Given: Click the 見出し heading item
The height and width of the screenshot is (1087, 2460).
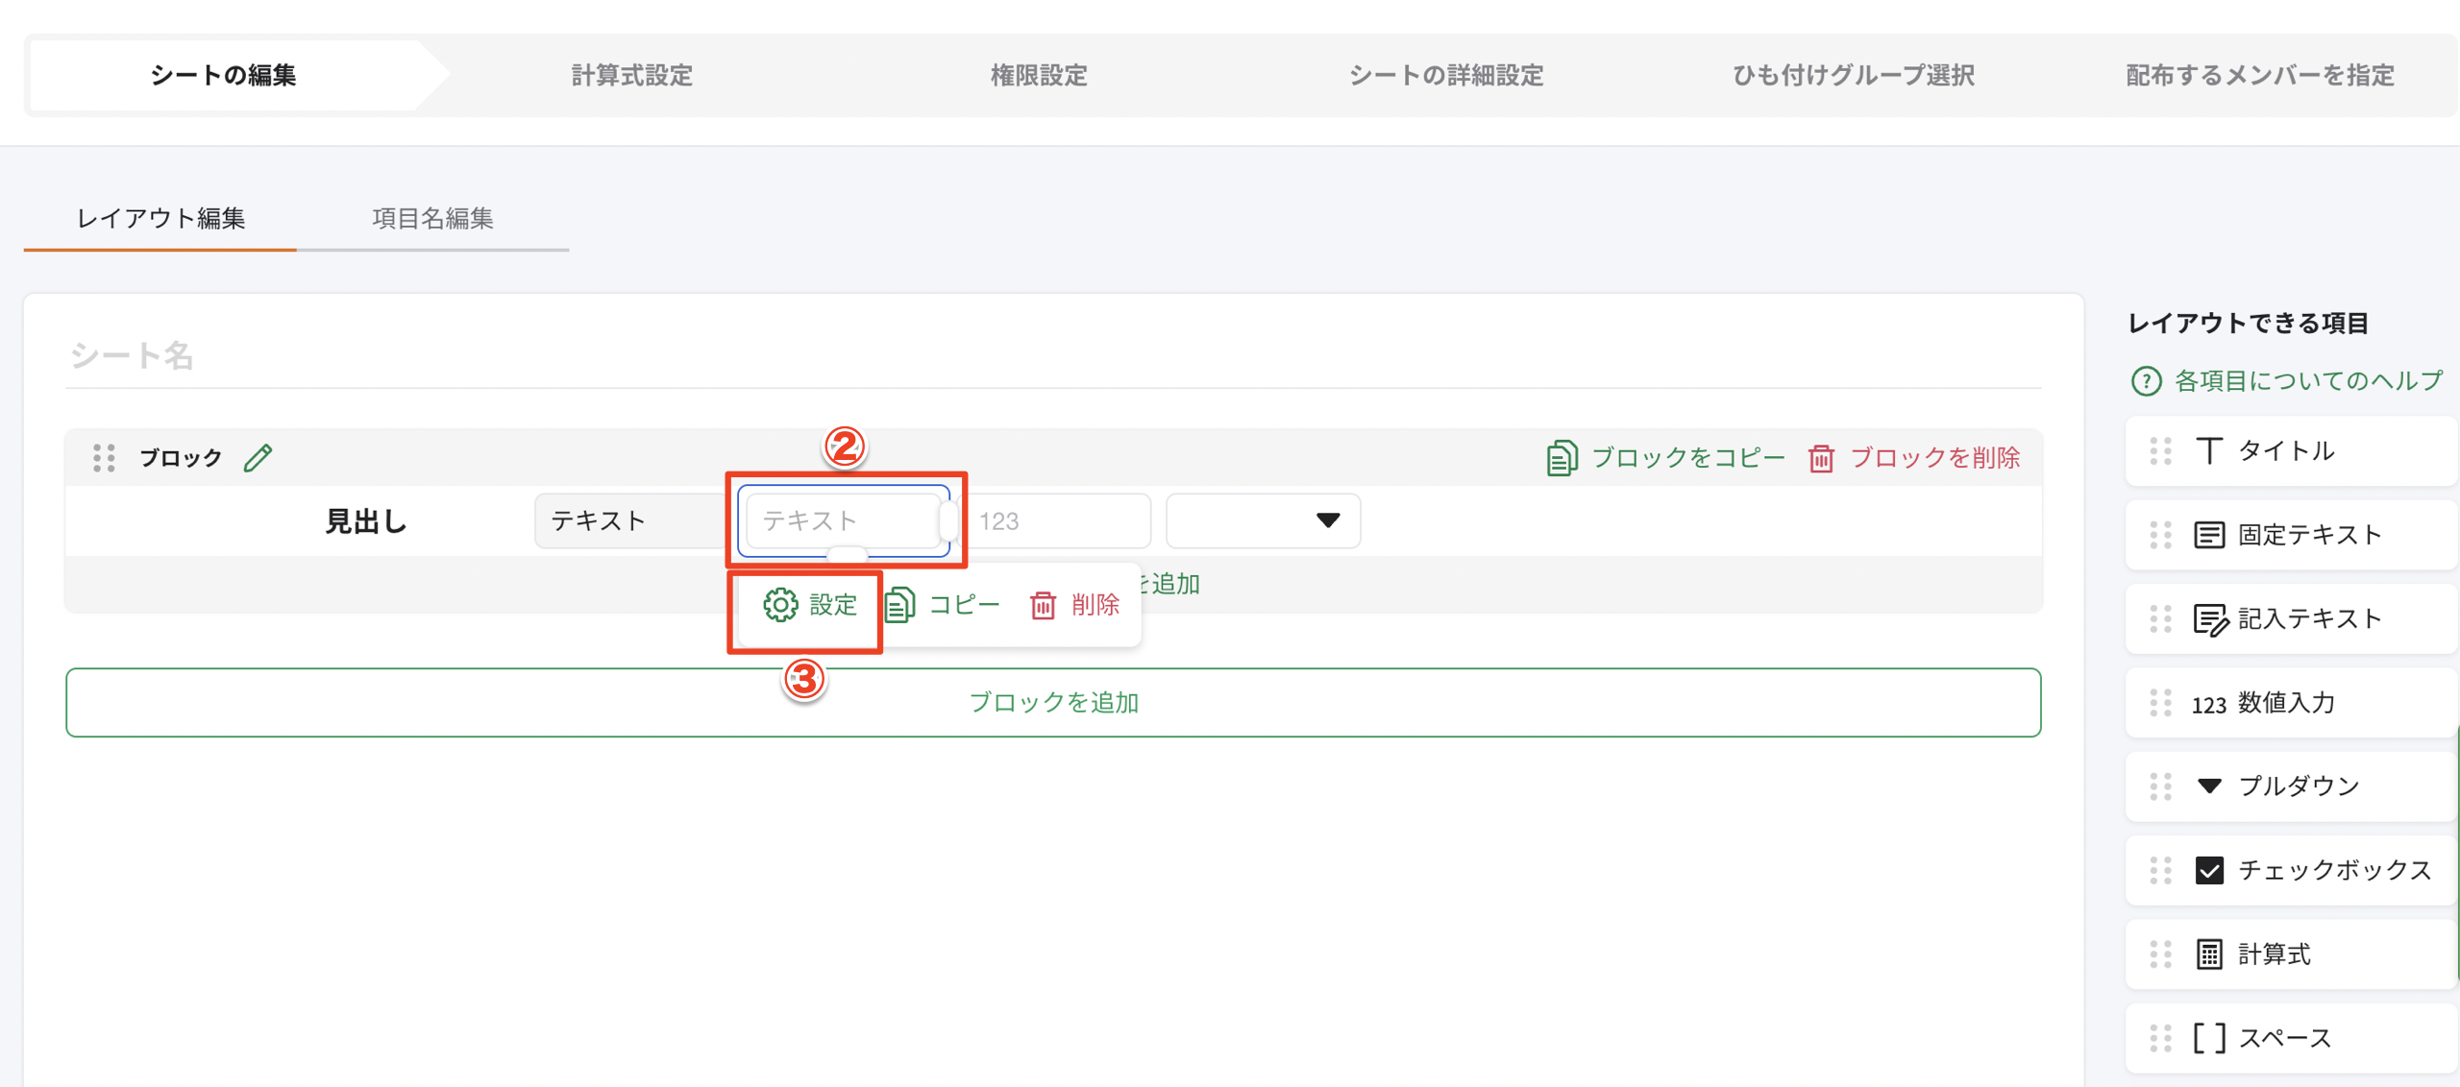Looking at the screenshot, I should click(x=366, y=521).
